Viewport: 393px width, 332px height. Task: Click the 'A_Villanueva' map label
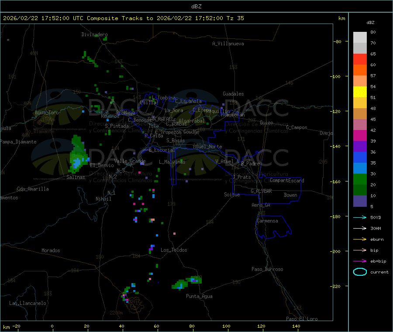228,44
